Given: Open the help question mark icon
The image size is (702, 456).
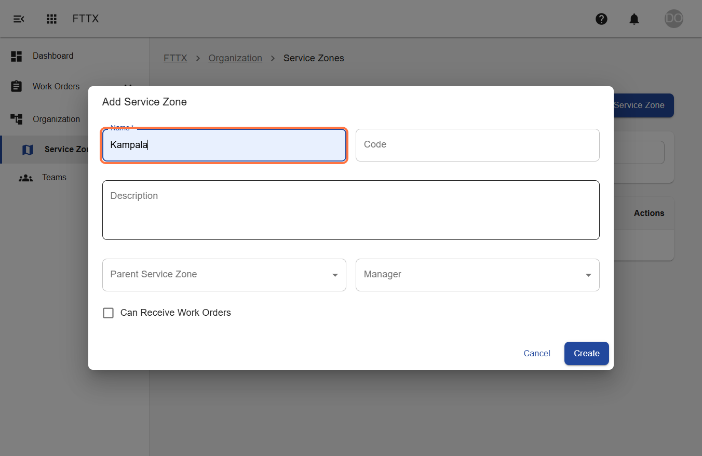Looking at the screenshot, I should pos(601,19).
